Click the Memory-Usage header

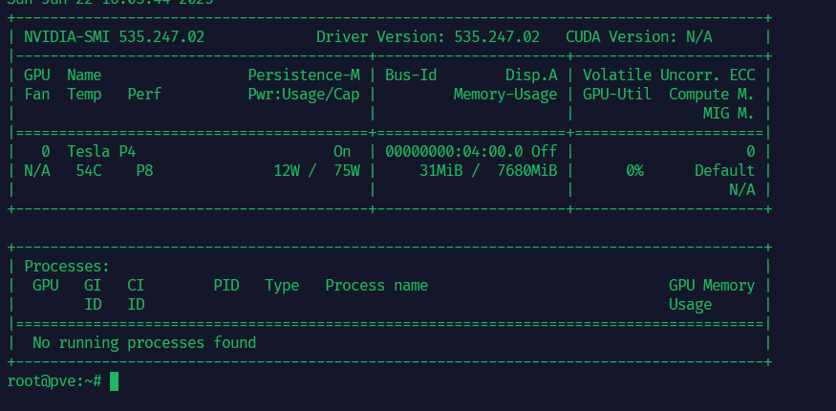point(505,95)
